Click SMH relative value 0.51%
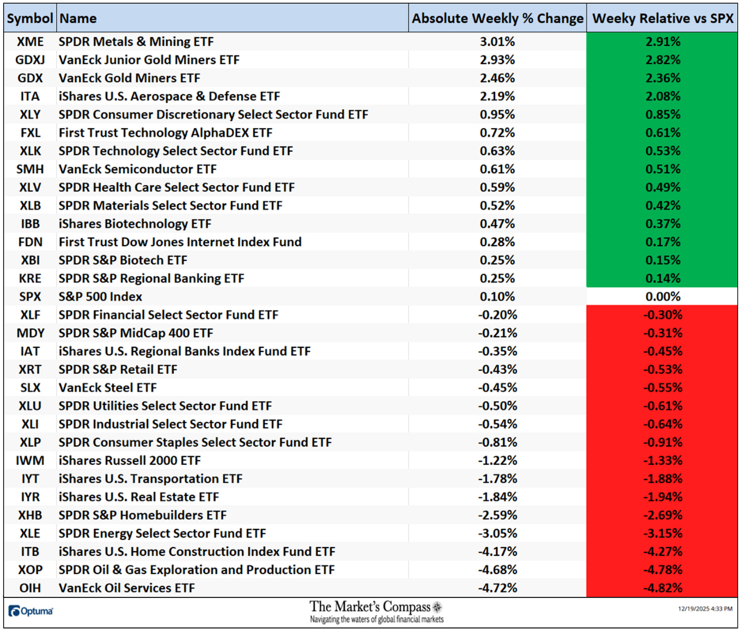Image resolution: width=740 pixels, height=630 pixels. [663, 169]
